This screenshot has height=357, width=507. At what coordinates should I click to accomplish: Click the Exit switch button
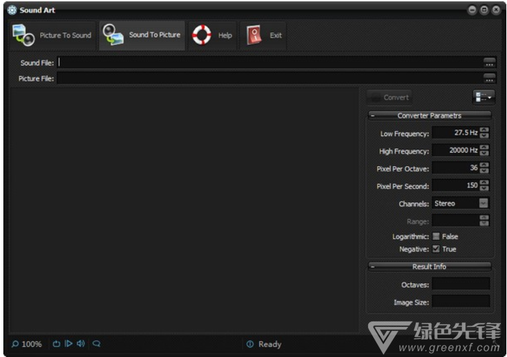tap(263, 35)
